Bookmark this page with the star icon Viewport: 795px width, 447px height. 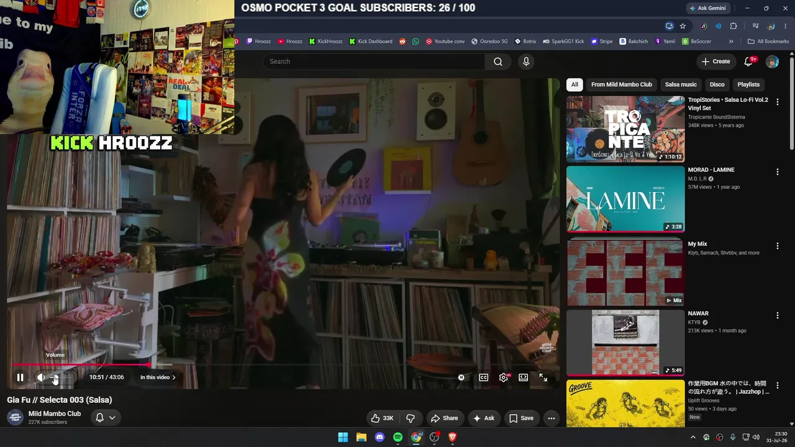683,26
